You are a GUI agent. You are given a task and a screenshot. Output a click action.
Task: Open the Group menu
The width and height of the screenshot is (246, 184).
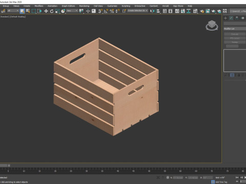[6, 6]
